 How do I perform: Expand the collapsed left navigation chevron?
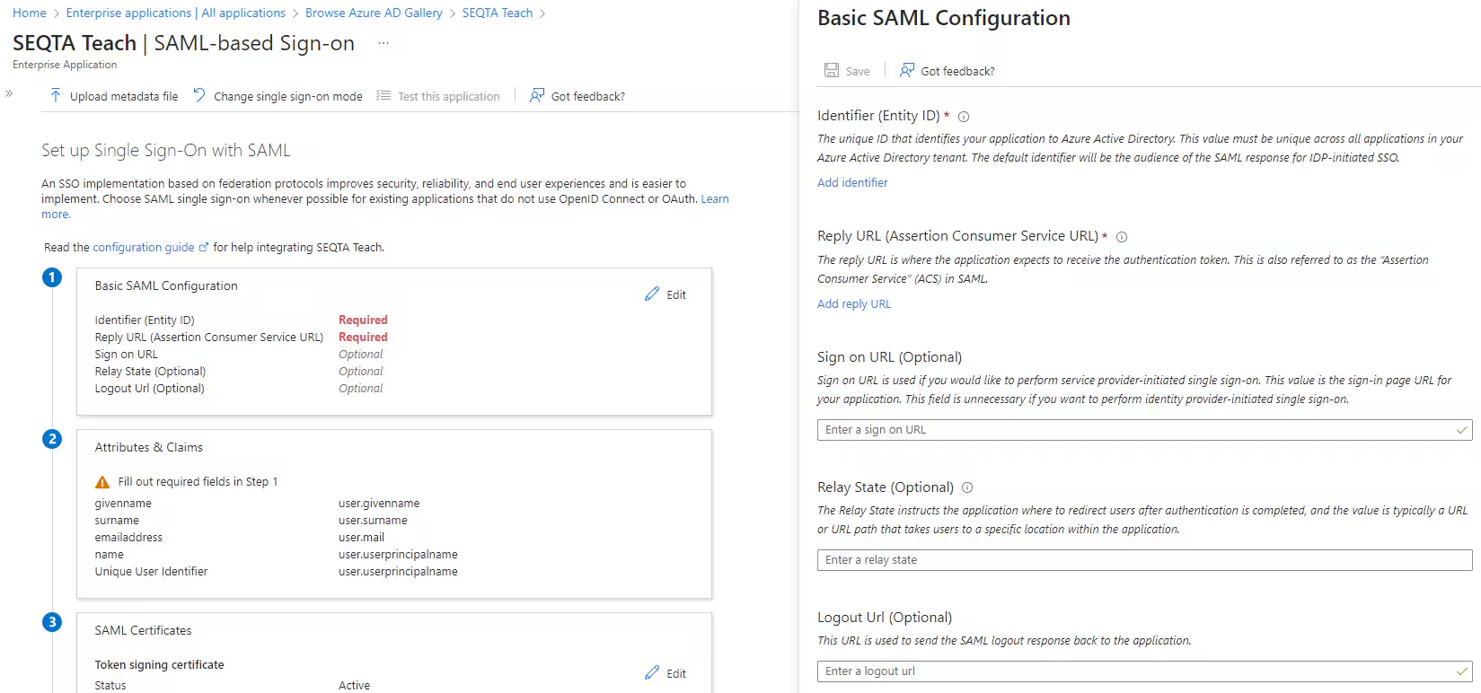click(x=9, y=93)
